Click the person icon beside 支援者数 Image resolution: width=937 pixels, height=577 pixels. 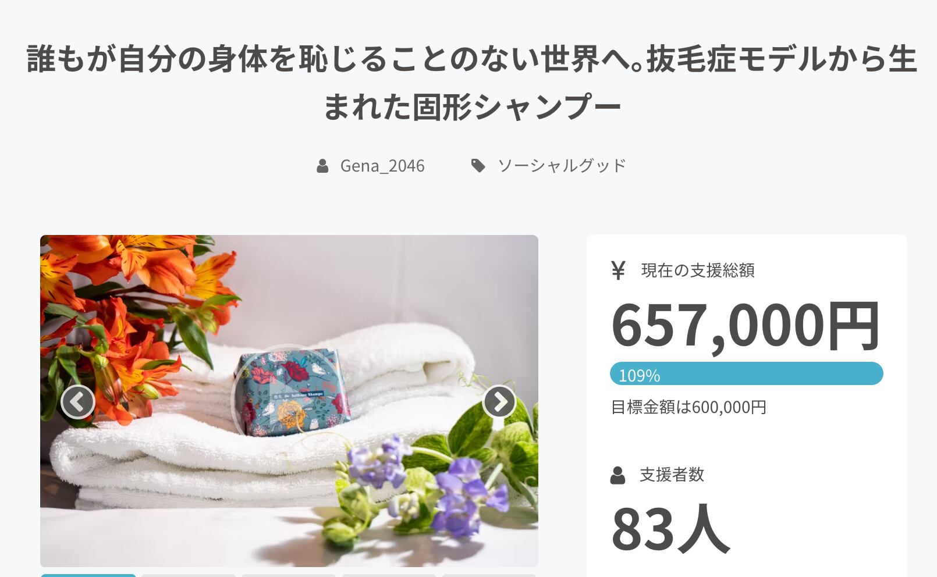pyautogui.click(x=617, y=475)
